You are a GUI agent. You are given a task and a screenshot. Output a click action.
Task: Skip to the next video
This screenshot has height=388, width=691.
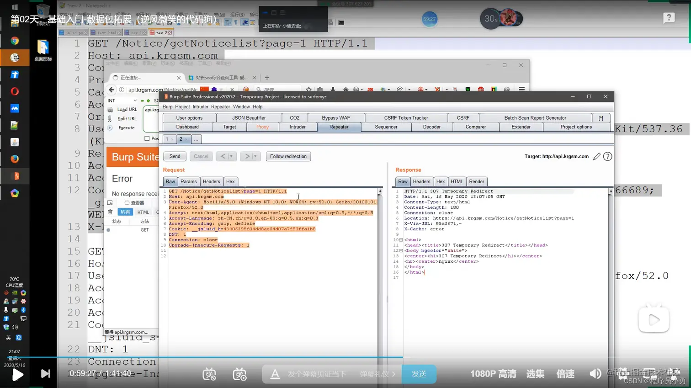(45, 374)
